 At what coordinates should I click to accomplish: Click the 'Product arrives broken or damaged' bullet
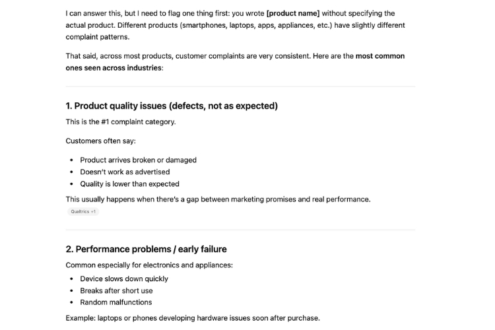138,160
